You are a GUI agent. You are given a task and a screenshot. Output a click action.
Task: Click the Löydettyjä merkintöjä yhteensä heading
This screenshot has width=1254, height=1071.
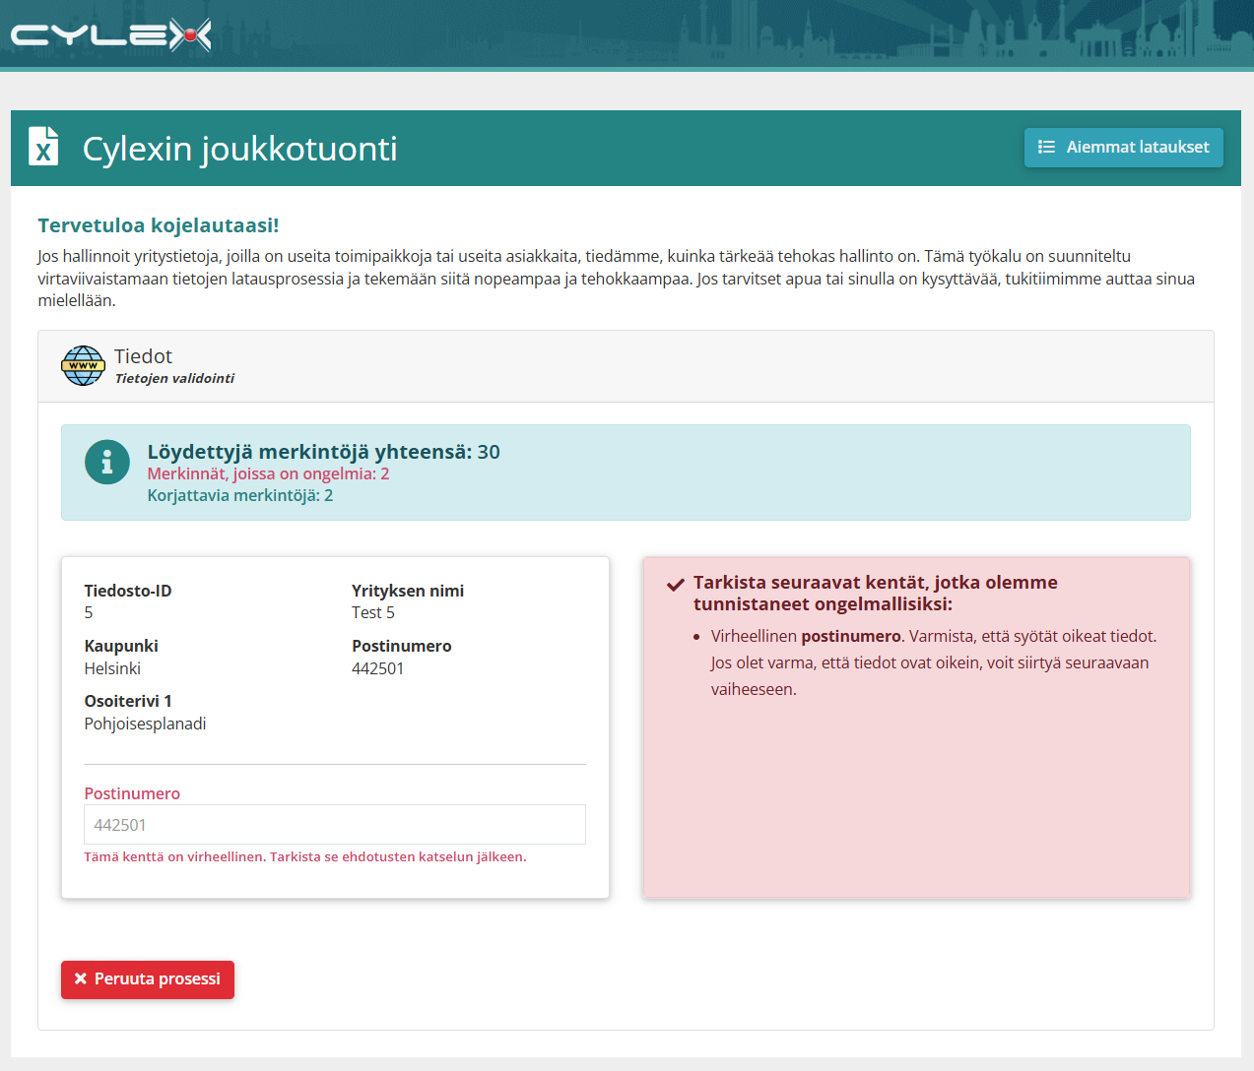[x=324, y=452]
